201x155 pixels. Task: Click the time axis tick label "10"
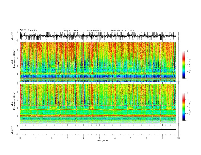178,138
